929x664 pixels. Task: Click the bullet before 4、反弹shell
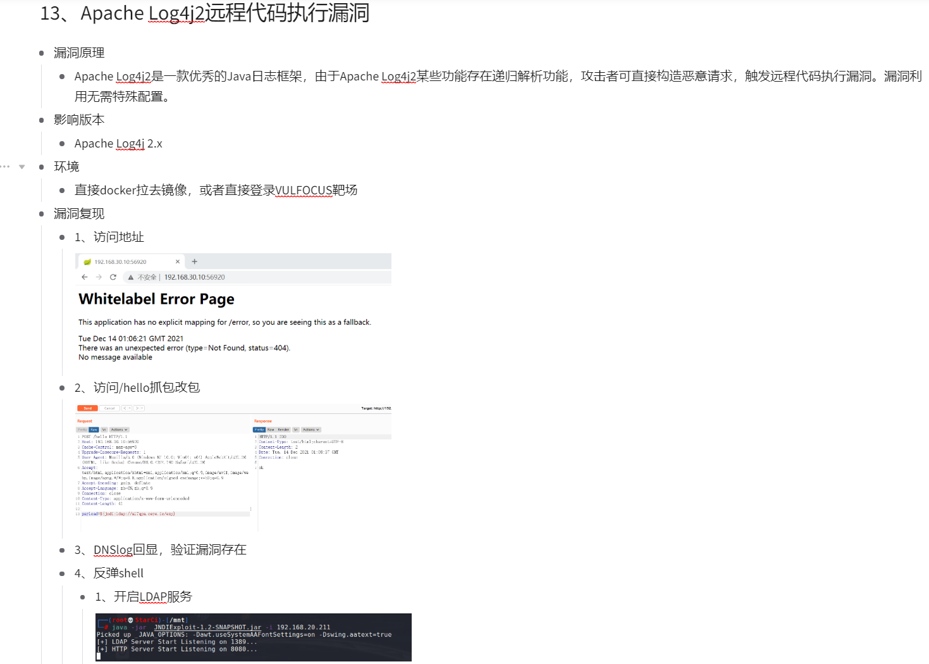click(62, 573)
